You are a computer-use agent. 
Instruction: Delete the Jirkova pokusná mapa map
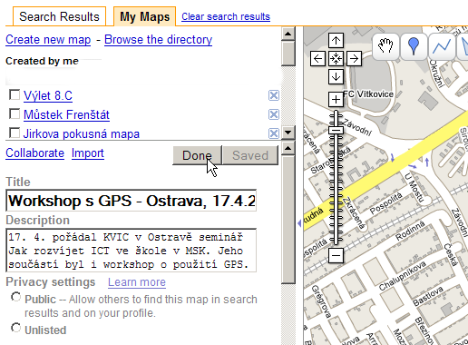coord(274,133)
